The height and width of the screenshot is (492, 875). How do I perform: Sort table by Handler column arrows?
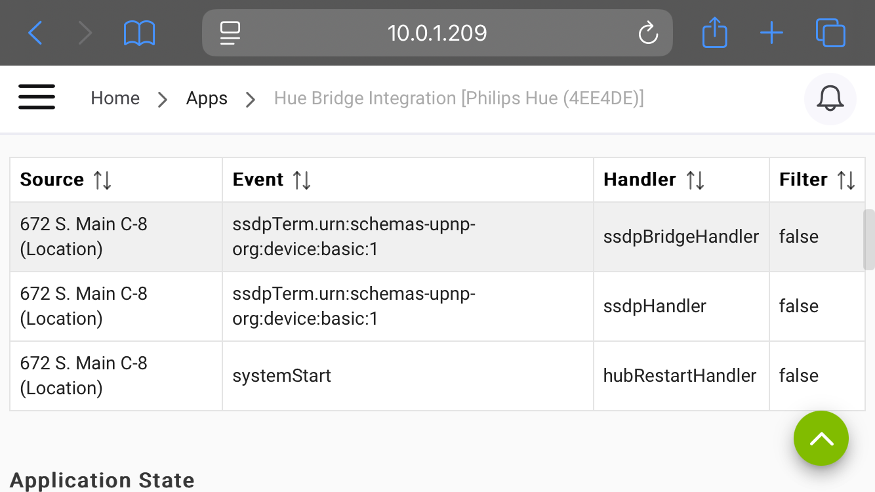[695, 180]
